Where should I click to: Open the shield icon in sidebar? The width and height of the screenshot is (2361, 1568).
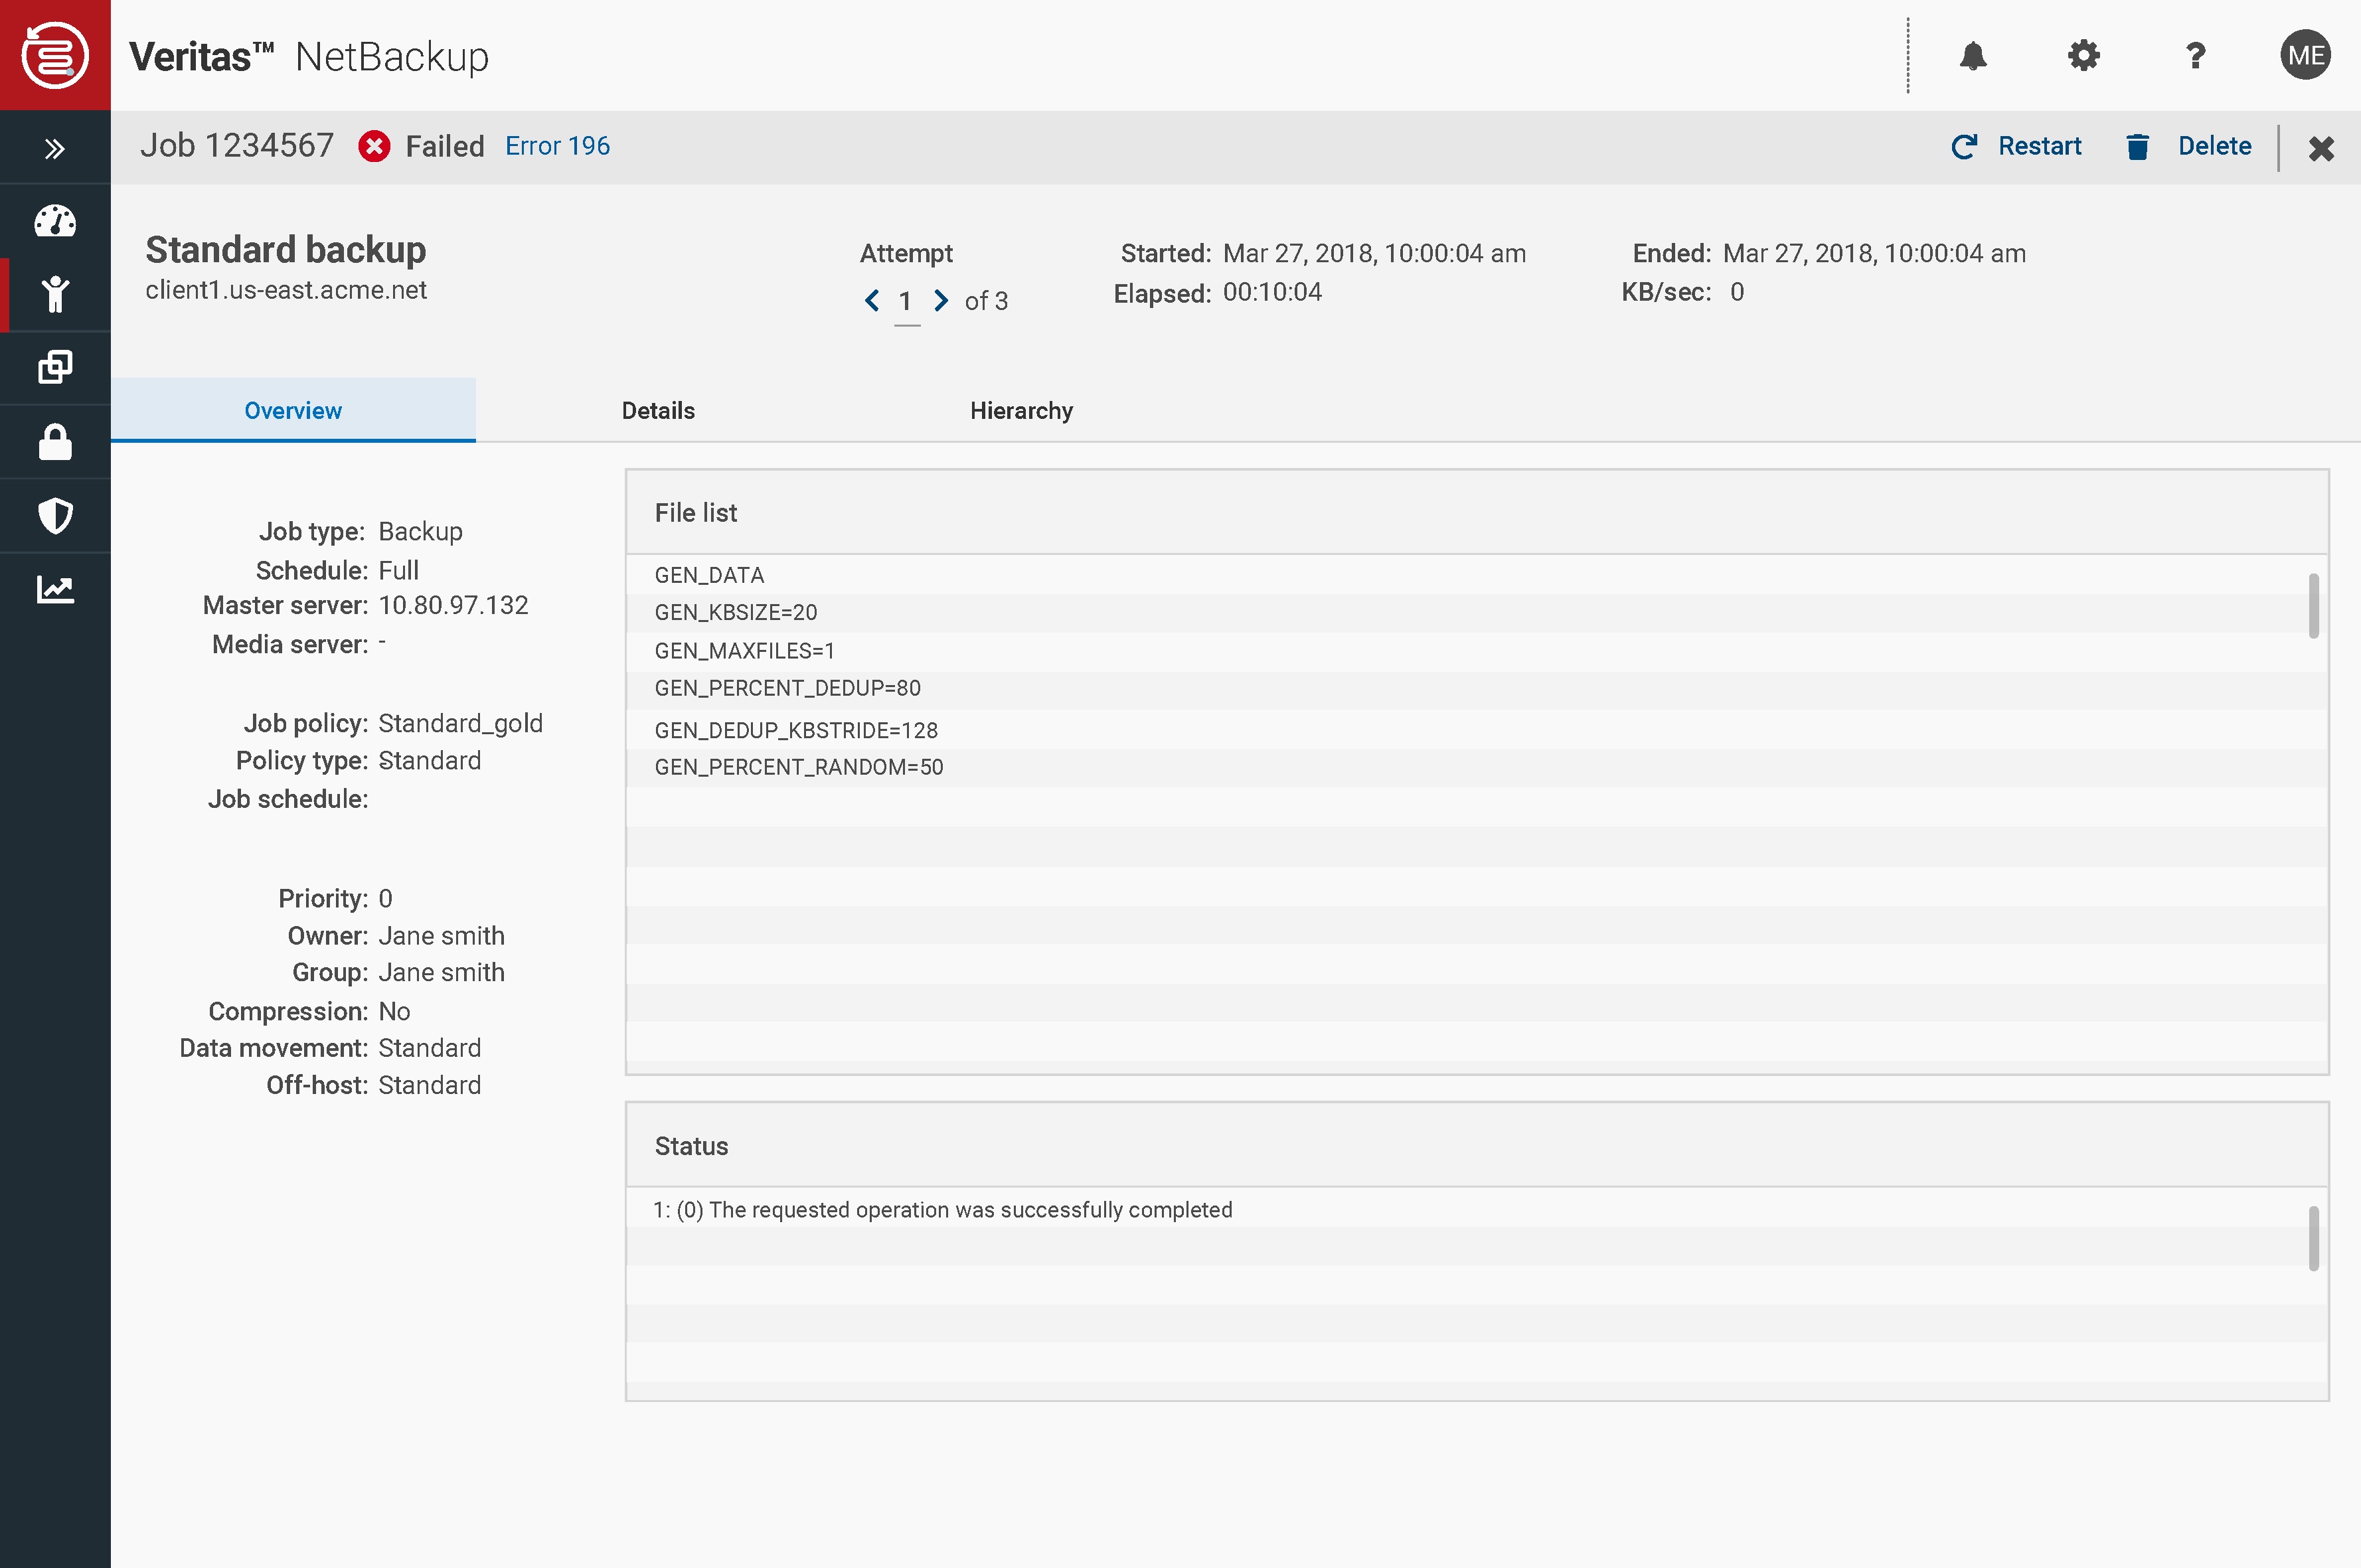pos(55,516)
